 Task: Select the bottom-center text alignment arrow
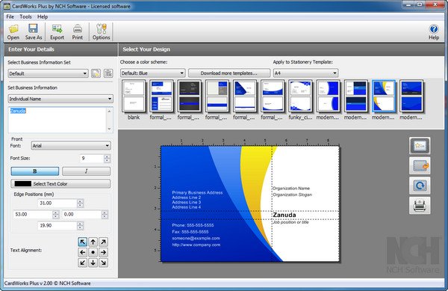[x=93, y=263]
